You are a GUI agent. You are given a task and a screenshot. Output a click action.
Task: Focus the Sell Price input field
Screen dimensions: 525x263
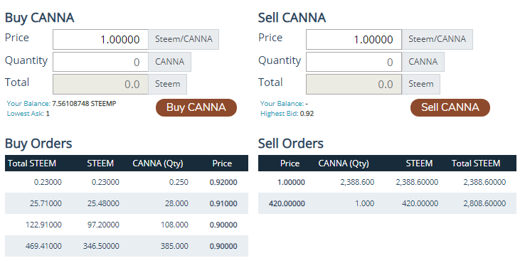tap(354, 40)
